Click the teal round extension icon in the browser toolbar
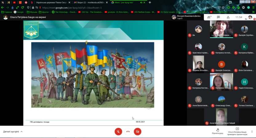 249,7
